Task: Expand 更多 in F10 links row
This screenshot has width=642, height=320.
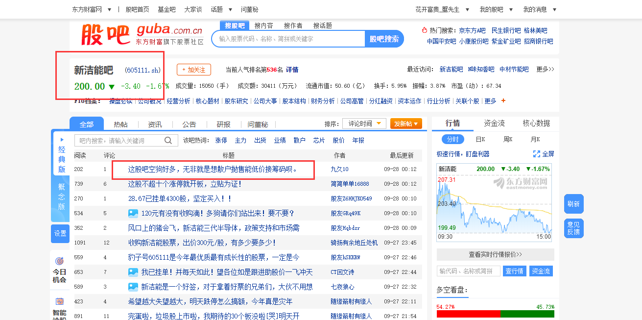Action: pos(490,101)
